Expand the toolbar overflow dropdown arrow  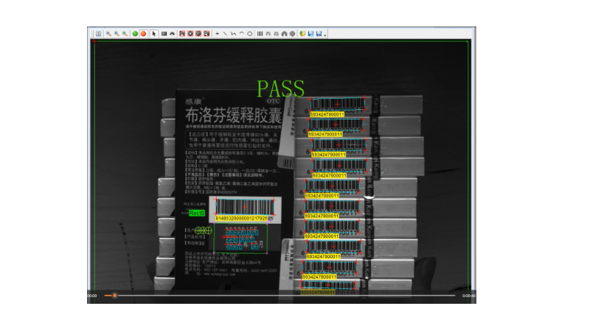[x=325, y=35]
